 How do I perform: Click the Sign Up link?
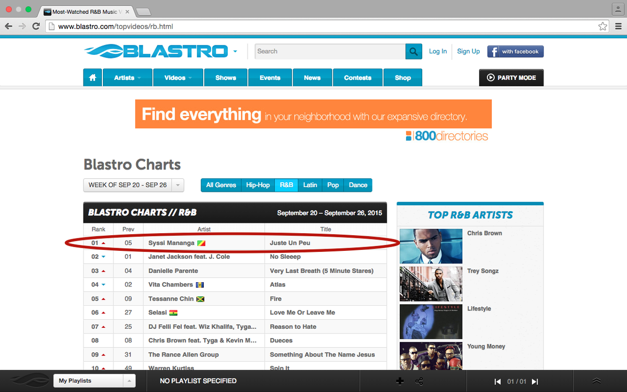[x=468, y=51]
